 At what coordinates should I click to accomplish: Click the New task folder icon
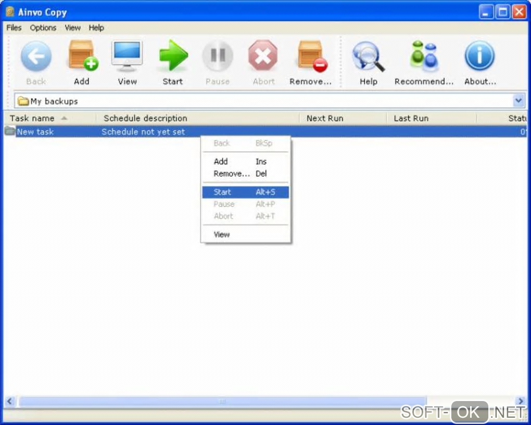tap(10, 131)
